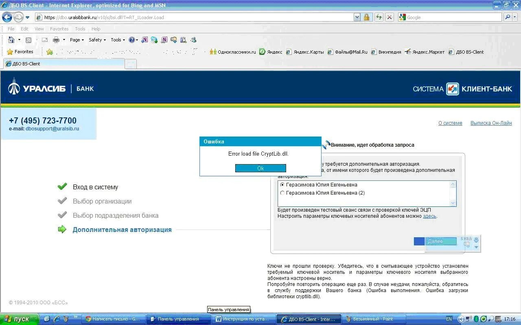
Task: Select first Герасимова Юлия Евгеньевна radio option
Action: (282, 185)
